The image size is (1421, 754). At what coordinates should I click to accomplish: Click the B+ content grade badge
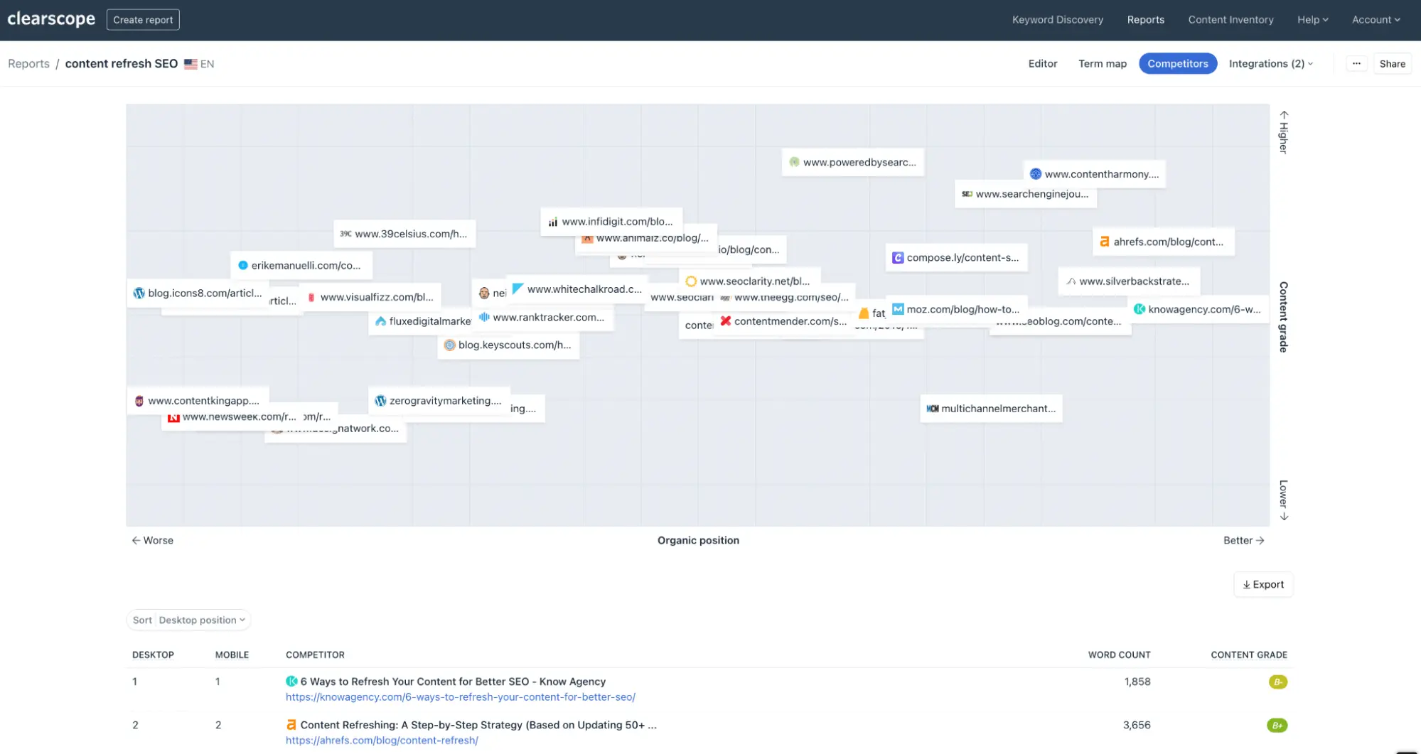pyautogui.click(x=1277, y=726)
